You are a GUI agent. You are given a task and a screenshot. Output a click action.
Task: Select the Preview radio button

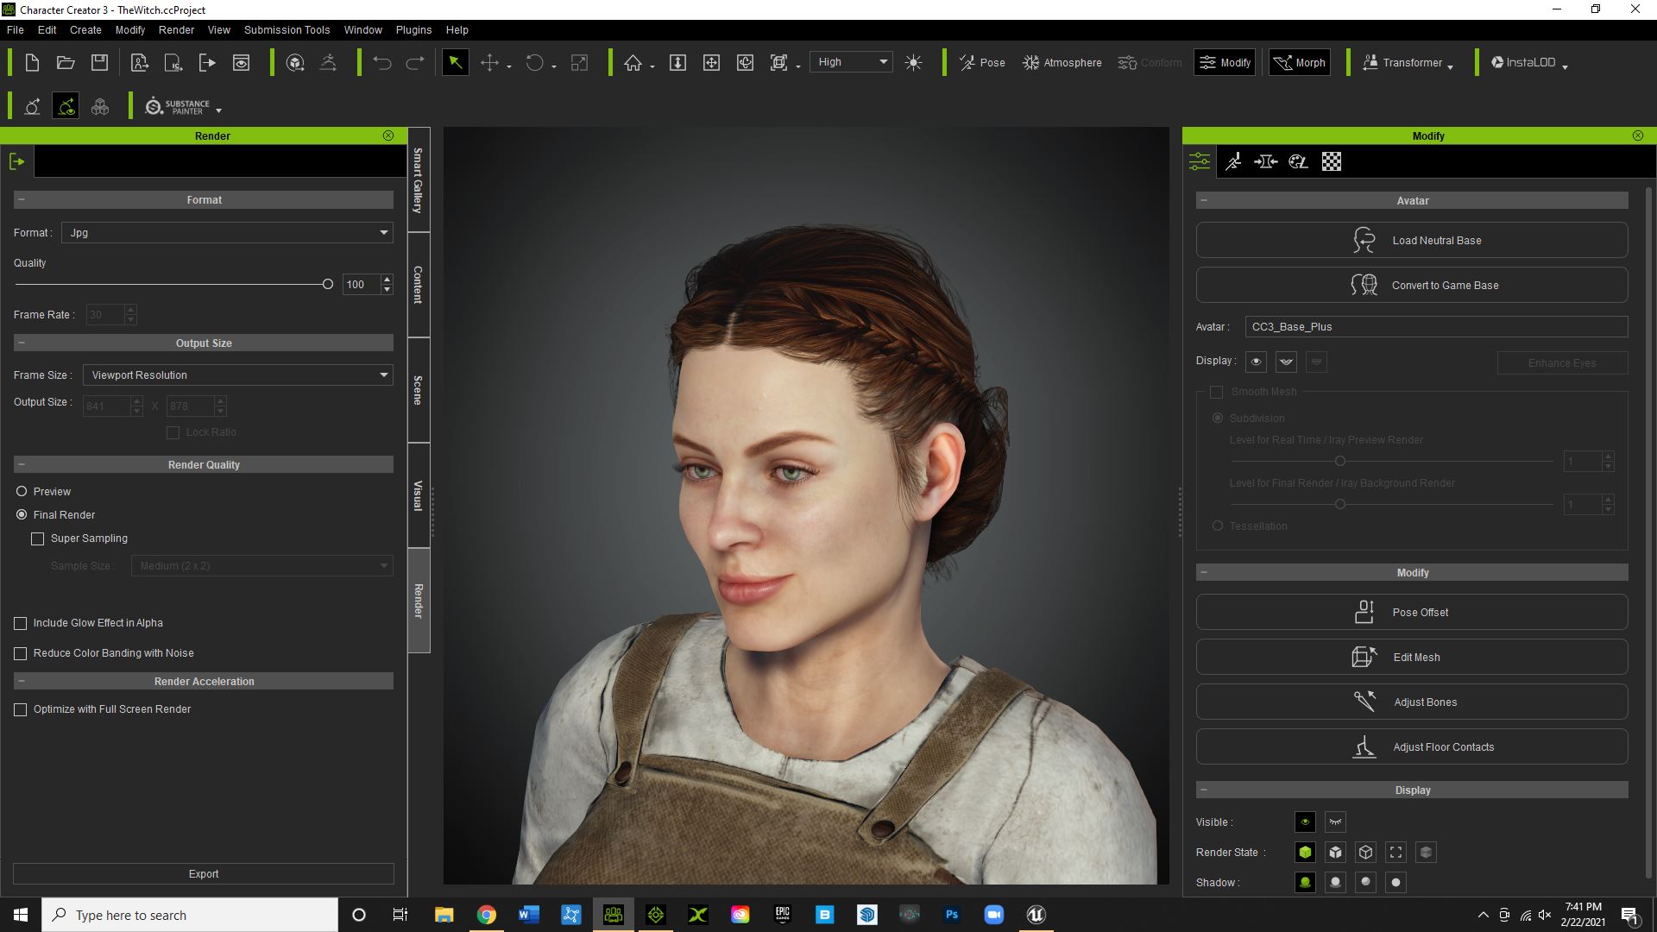tap(22, 491)
